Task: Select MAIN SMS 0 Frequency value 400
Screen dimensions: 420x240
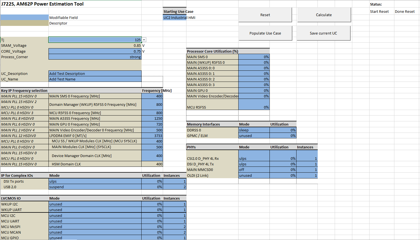Action: [152, 96]
